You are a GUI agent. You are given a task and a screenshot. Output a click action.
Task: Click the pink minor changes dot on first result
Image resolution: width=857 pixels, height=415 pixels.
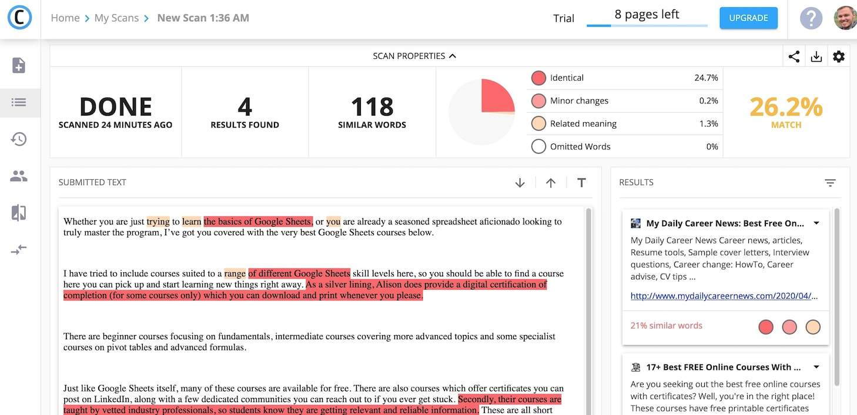[x=789, y=327]
